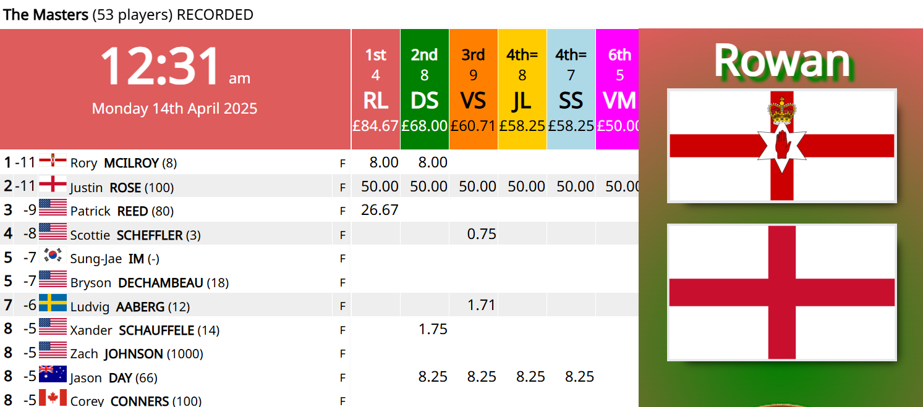Select the 1st place RL column header
The height and width of the screenshot is (407, 923).
point(375,90)
